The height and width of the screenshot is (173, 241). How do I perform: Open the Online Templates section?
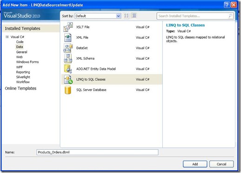(x=20, y=88)
